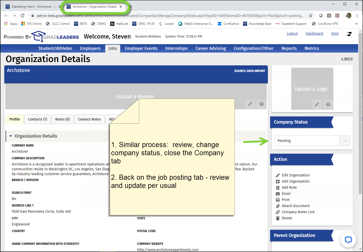The height and width of the screenshot is (252, 363).
Task: Click the GradLeaders logo
Action: (55, 37)
